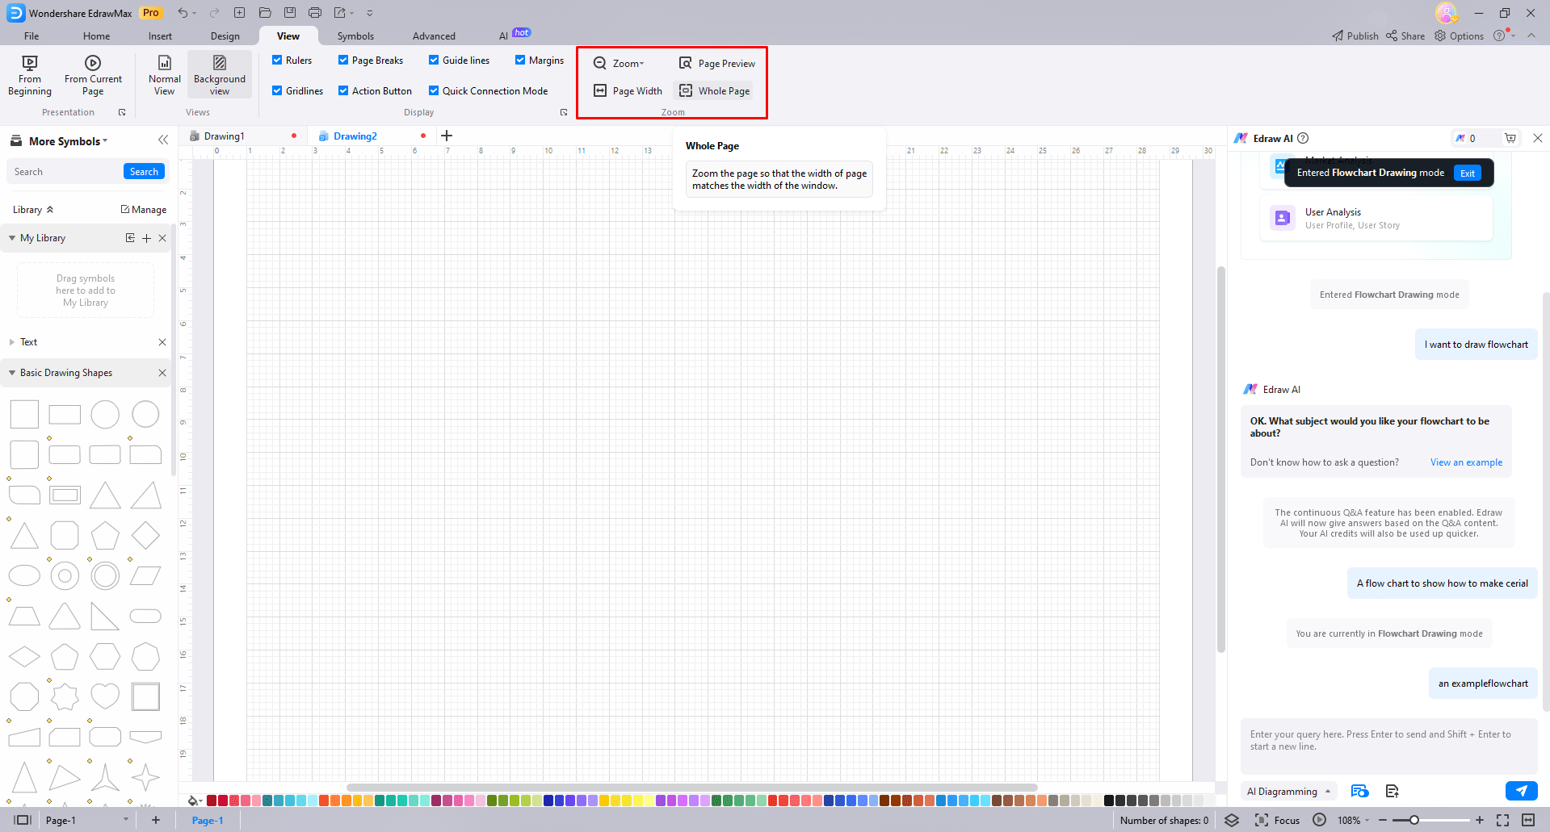
Task: Select the heart shape symbol
Action: (105, 696)
